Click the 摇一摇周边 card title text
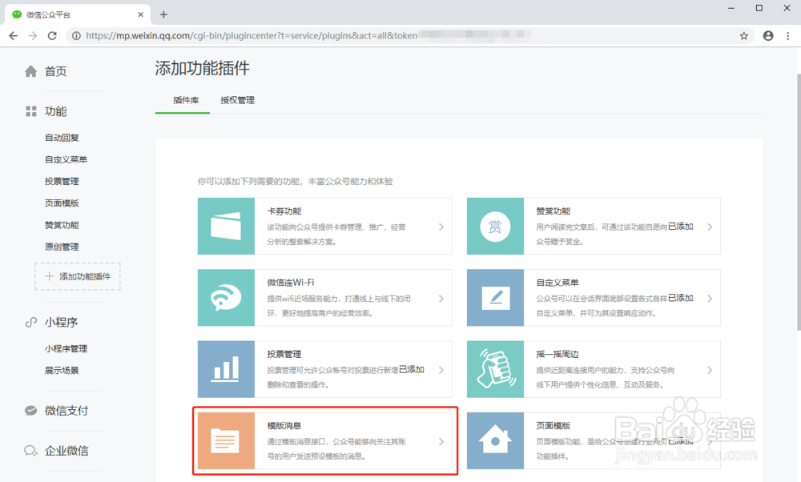The width and height of the screenshot is (801, 482). 557,355
